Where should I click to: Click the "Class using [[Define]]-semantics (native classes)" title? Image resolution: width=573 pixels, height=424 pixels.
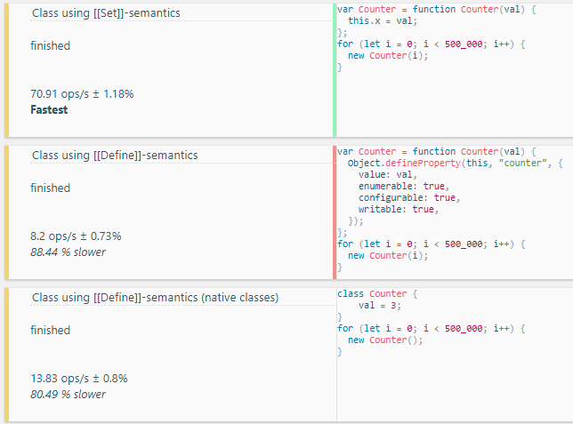coord(156,298)
